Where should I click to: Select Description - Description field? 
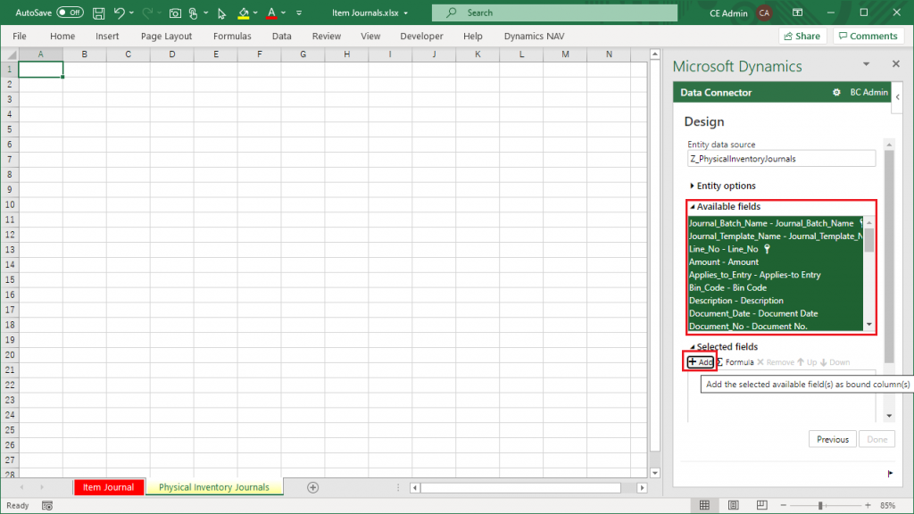pos(776,300)
